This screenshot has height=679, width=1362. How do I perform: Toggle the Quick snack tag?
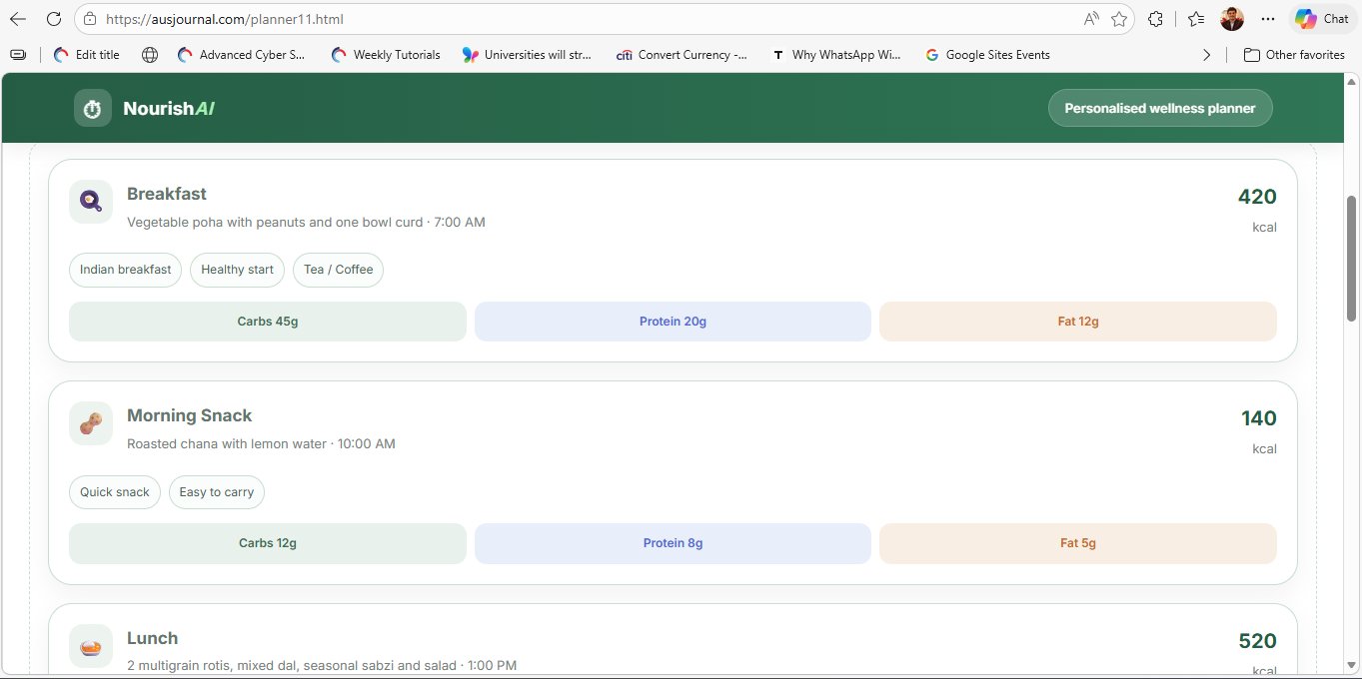[114, 491]
